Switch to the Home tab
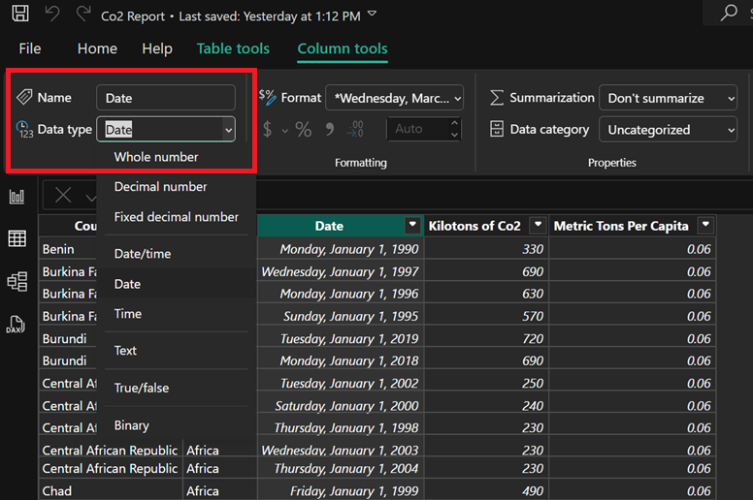Image resolution: width=753 pixels, height=500 pixels. pos(97,48)
